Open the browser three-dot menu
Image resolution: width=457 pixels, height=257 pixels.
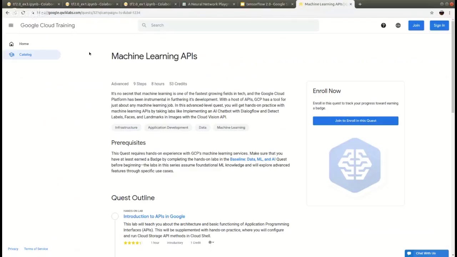pos(450,12)
